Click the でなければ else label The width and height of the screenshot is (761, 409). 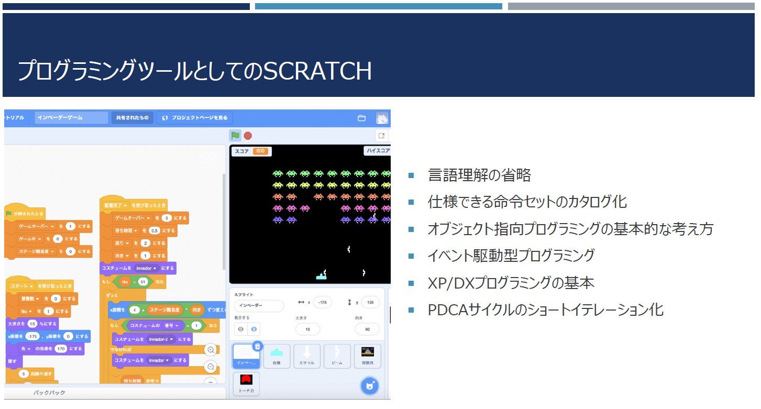tap(120, 350)
